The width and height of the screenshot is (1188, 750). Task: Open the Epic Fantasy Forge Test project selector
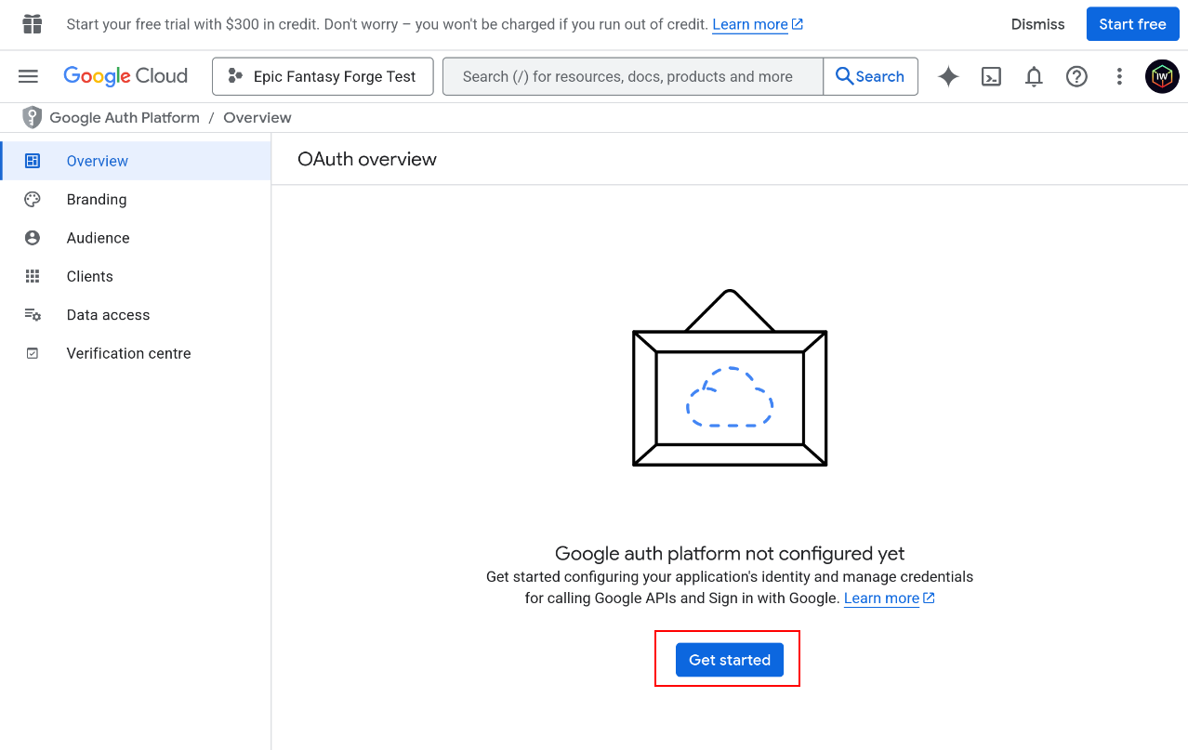coord(322,76)
